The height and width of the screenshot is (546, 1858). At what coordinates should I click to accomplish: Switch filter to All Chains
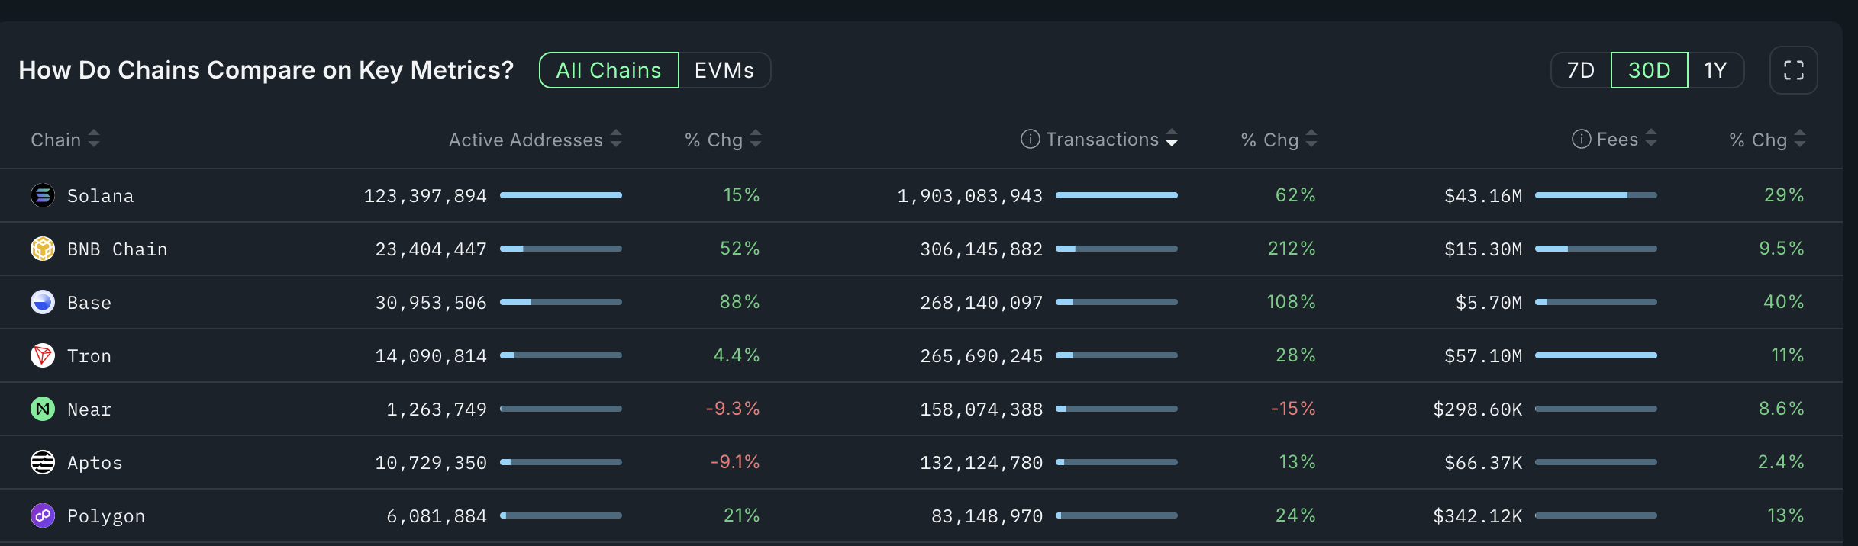point(608,70)
